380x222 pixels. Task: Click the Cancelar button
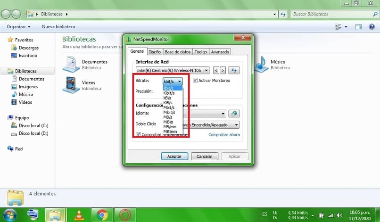click(x=205, y=156)
